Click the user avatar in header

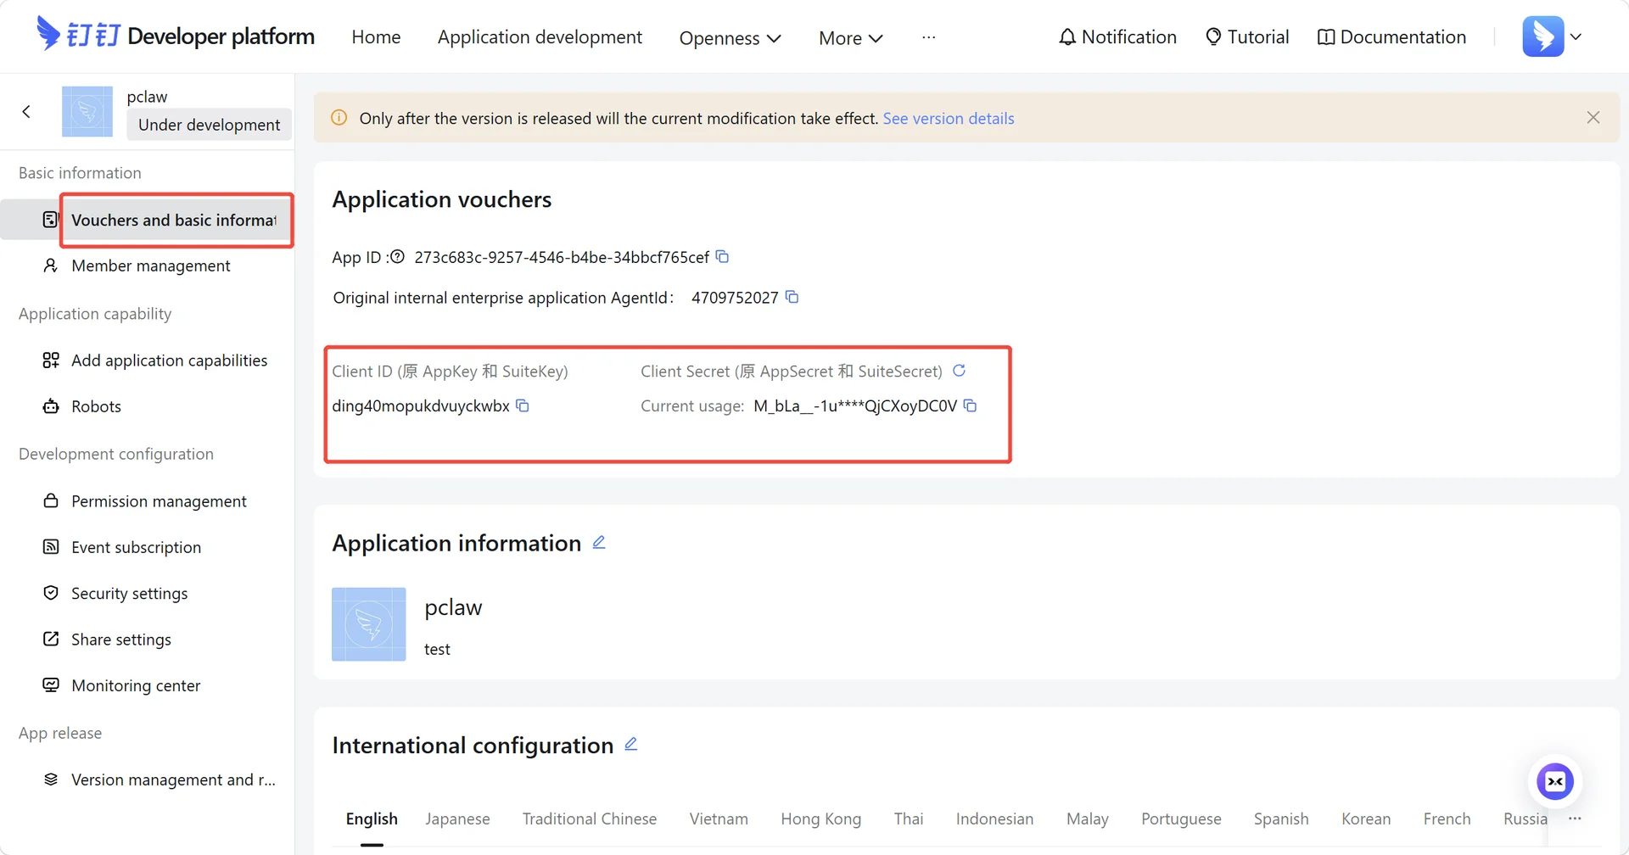(x=1543, y=36)
